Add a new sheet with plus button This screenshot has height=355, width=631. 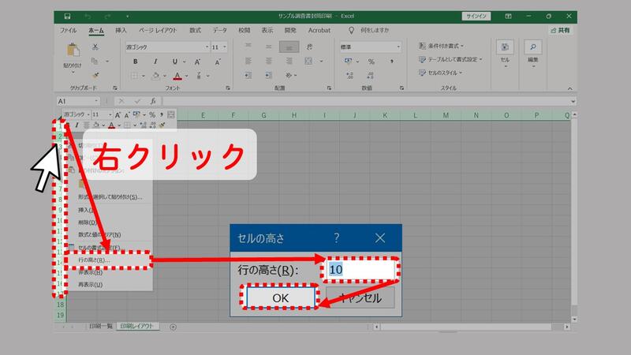(x=173, y=327)
